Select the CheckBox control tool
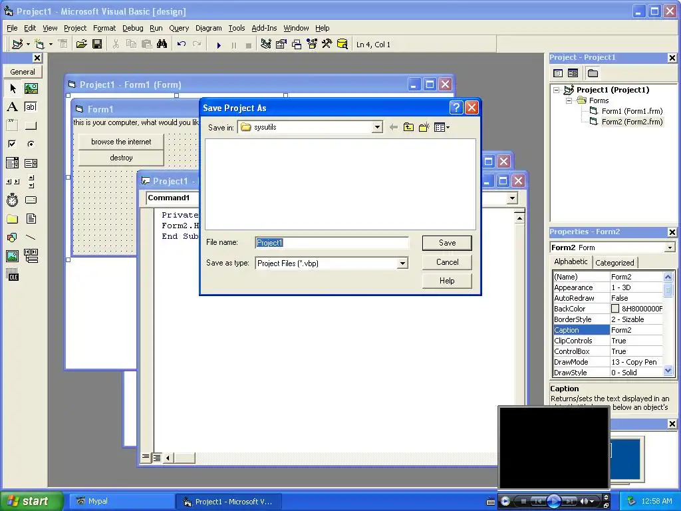This screenshot has width=681, height=511. (x=13, y=144)
